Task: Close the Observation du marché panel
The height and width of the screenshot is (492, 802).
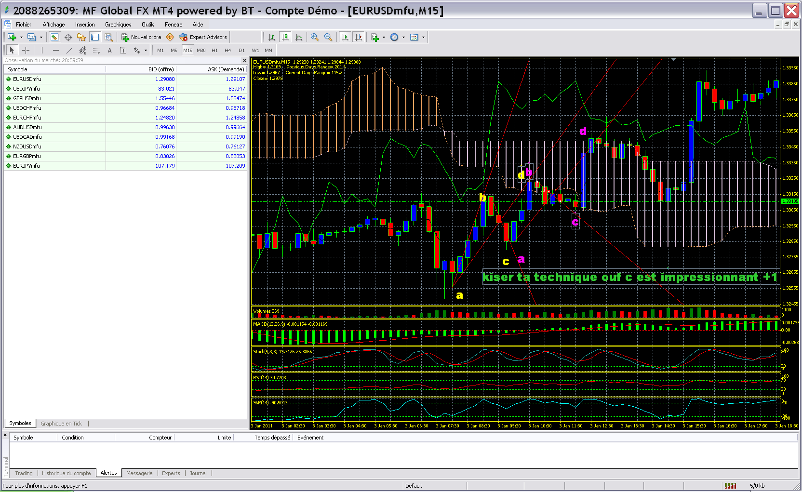Action: (x=245, y=60)
